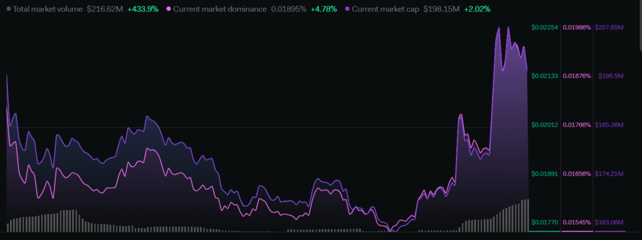Viewport: 642px width, 240px height.
Task: Click the $174.21M market cap axis label
Action: [x=609, y=174]
